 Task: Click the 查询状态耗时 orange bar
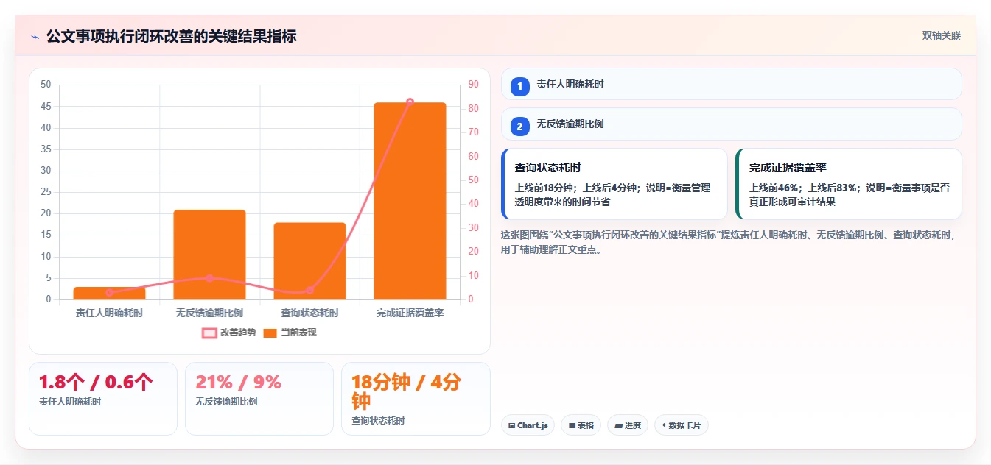coord(309,261)
